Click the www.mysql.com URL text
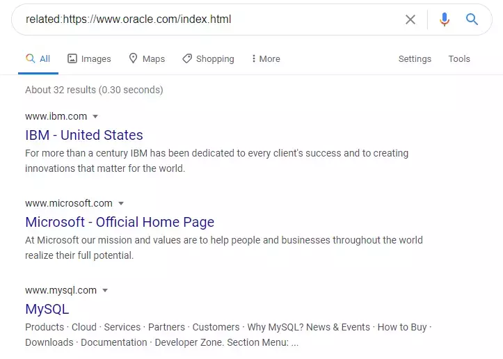503x359 pixels. click(x=61, y=290)
